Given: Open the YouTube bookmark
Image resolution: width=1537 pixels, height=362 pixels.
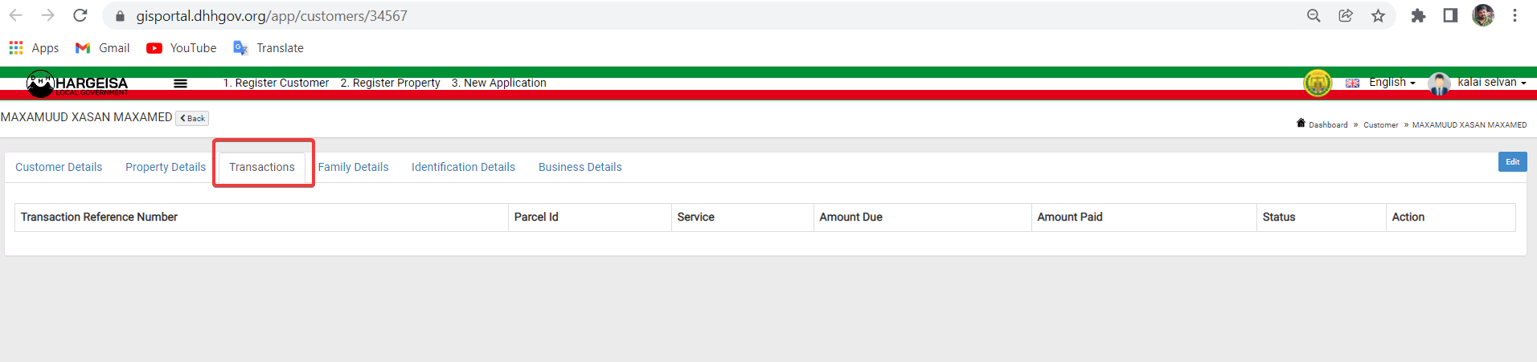Looking at the screenshot, I should coord(182,48).
